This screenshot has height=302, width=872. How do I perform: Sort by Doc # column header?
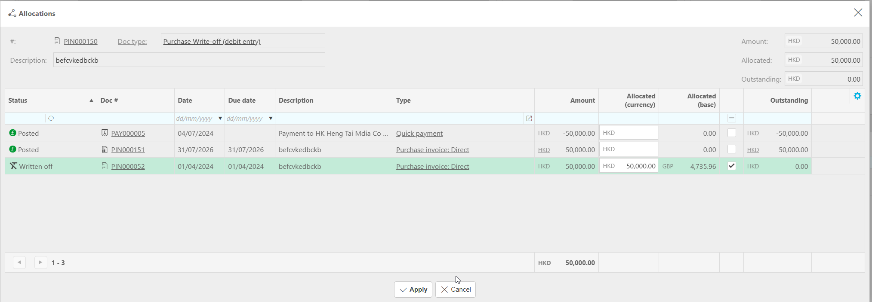[136, 100]
